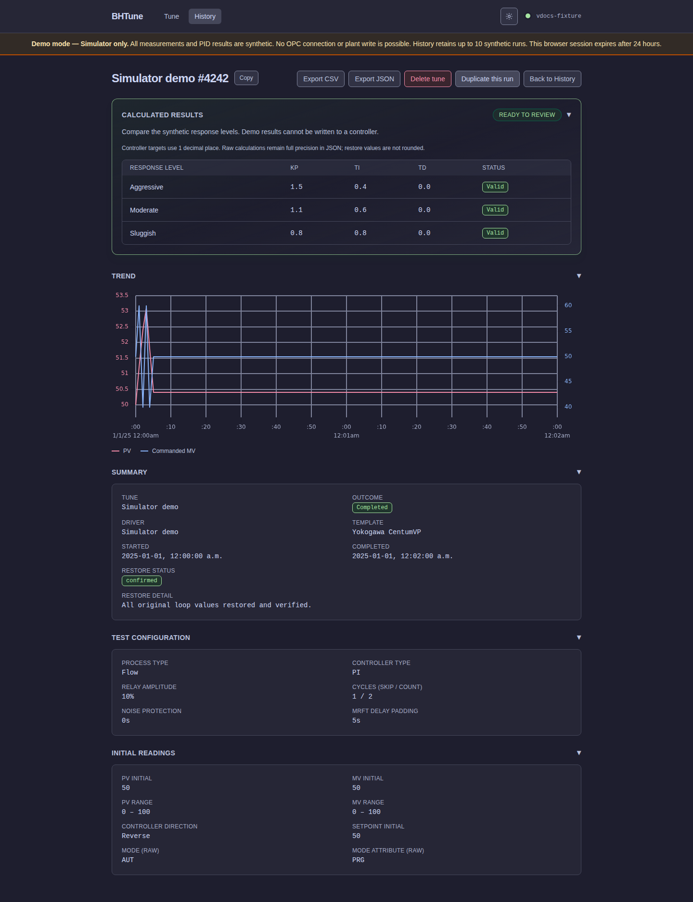Click the vdocs-fixture user label
The height and width of the screenshot is (902, 693).
click(x=559, y=16)
